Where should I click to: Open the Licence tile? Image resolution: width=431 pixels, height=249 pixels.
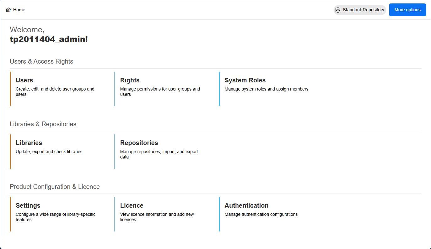[x=132, y=205]
